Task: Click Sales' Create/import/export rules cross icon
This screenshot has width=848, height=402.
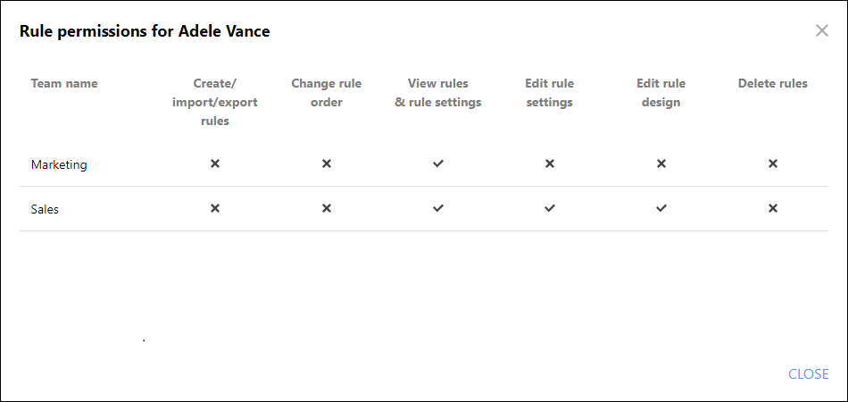Action: coord(215,208)
